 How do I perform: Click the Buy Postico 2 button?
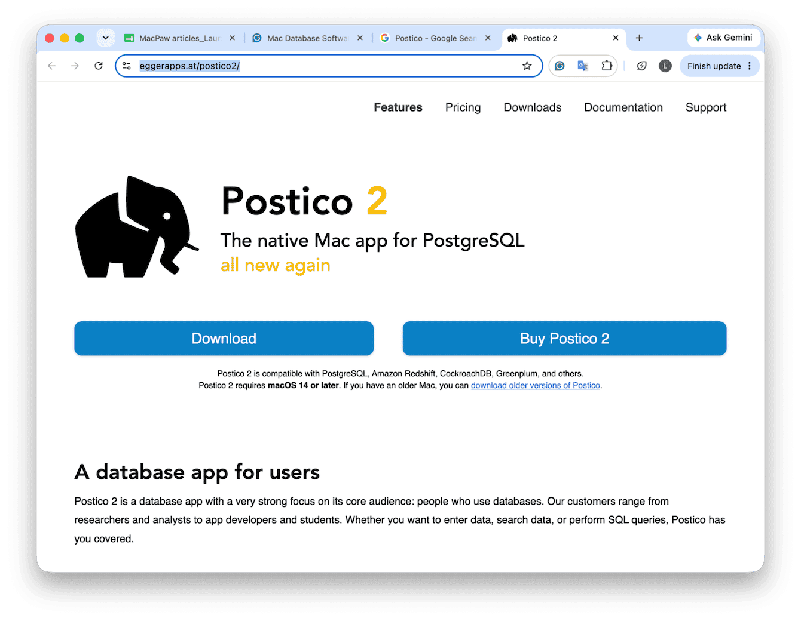[x=564, y=339]
